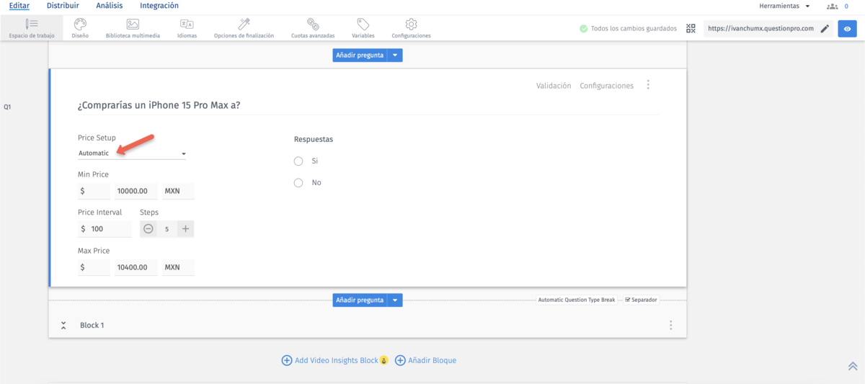Toggle the Separador checkbox

(628, 300)
